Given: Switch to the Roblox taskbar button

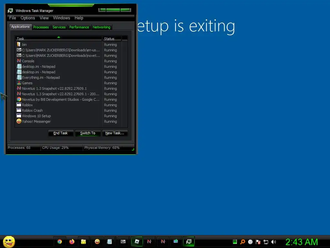Looking at the screenshot, I should [137, 242].
